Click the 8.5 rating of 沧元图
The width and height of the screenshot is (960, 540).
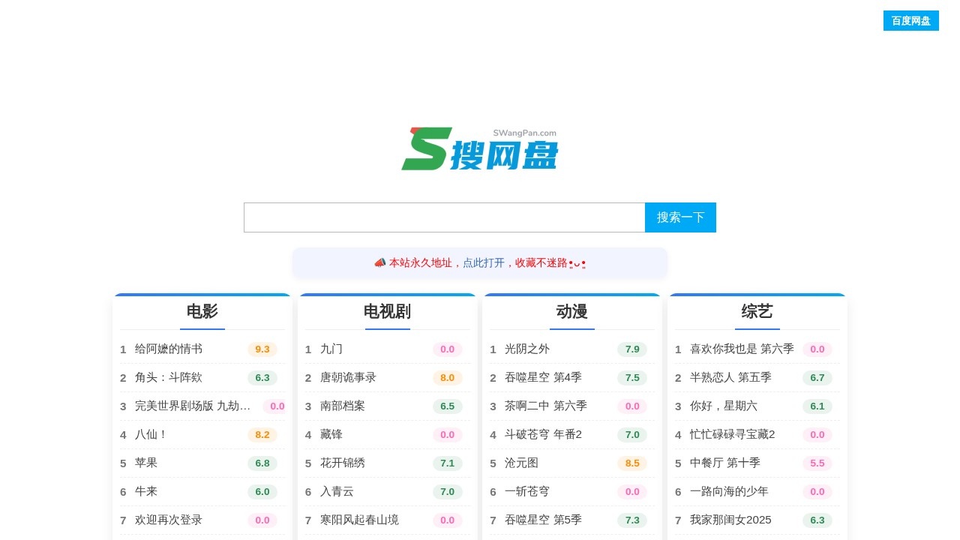632,463
